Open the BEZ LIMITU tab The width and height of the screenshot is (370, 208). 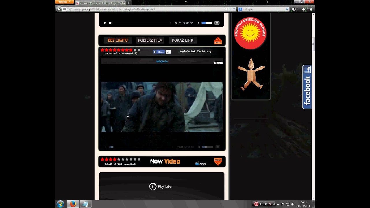click(118, 40)
